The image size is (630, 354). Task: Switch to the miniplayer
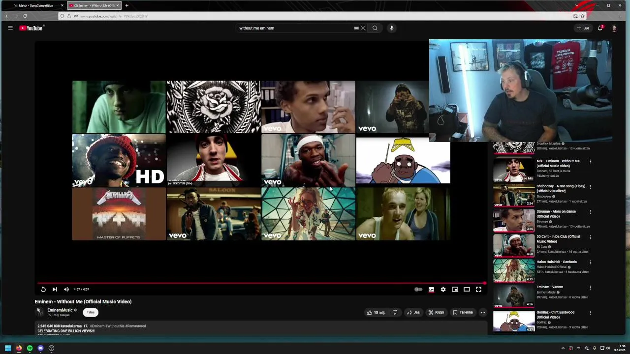tap(455, 290)
